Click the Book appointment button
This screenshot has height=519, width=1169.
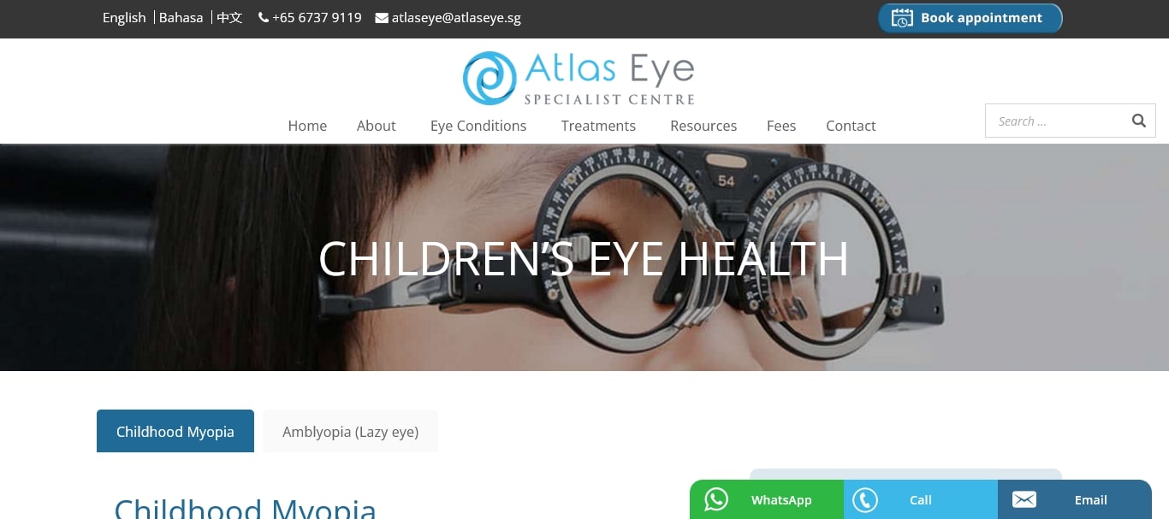(x=970, y=18)
